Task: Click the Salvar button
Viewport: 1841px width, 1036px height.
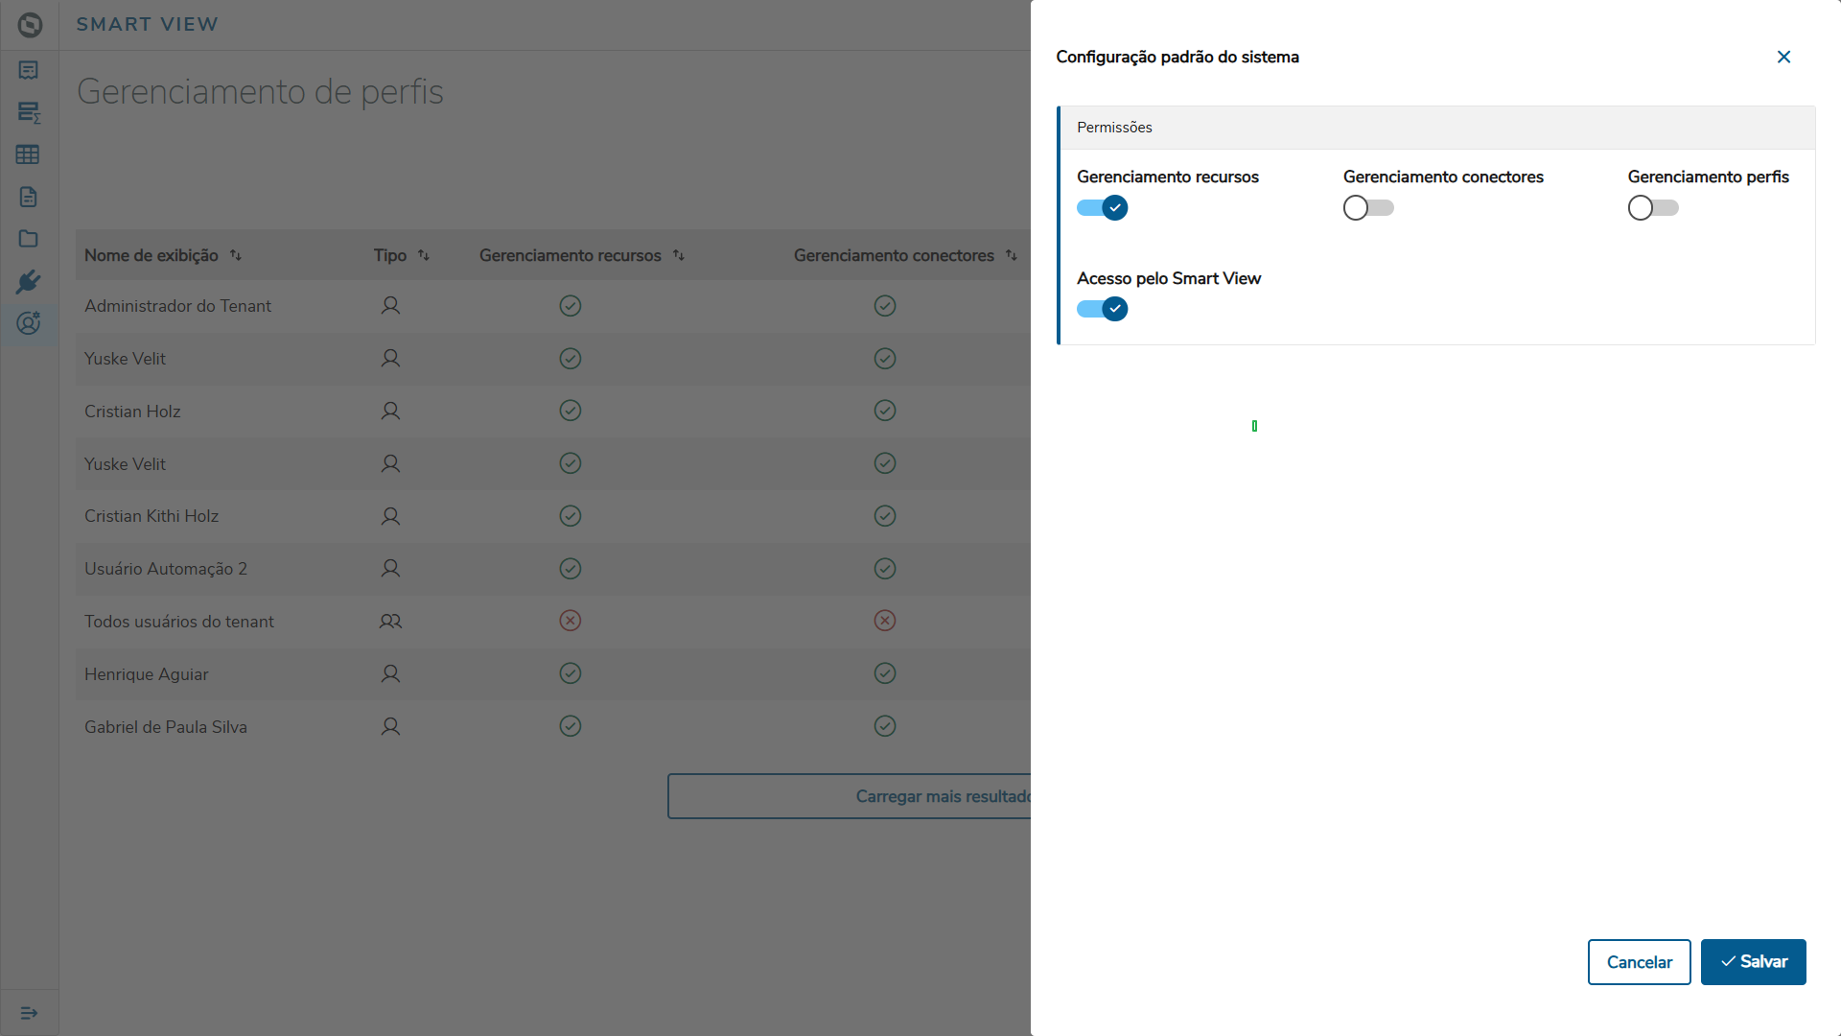Action: click(1753, 962)
